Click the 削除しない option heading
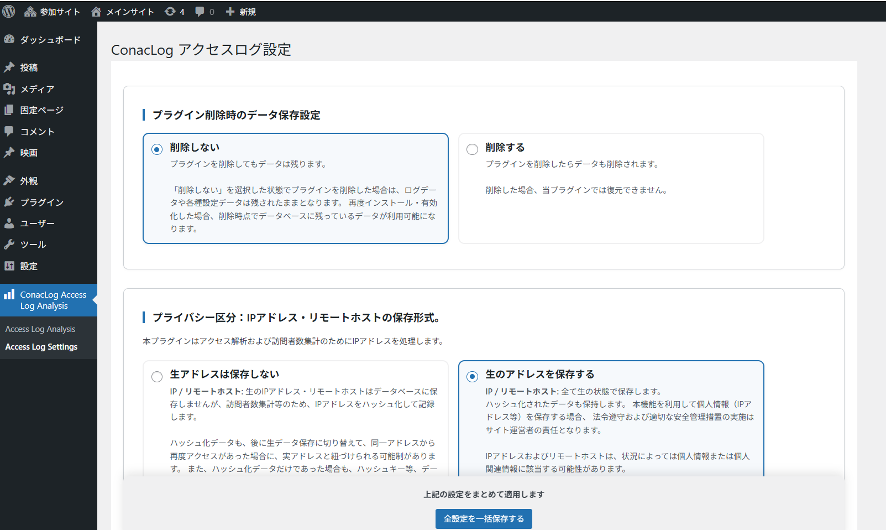This screenshot has height=530, width=886. click(x=195, y=147)
